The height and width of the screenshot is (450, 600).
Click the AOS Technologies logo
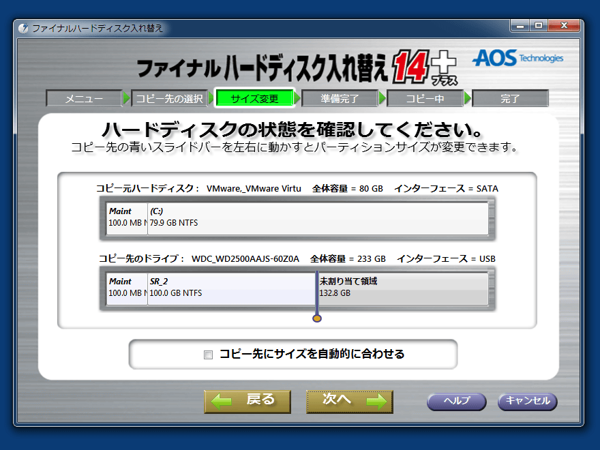click(517, 58)
